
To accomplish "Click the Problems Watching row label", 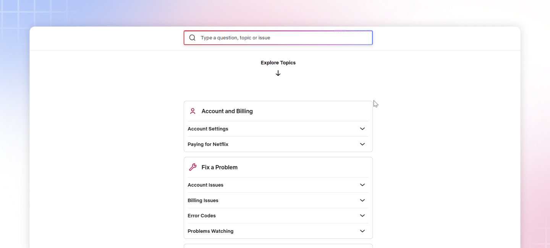I will [210, 231].
